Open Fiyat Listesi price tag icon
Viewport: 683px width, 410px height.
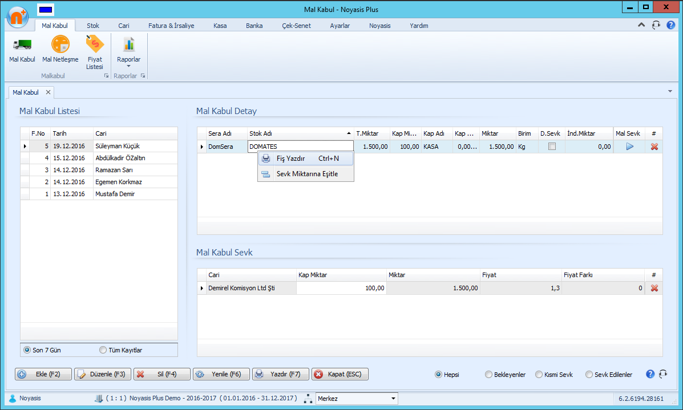[x=95, y=44]
